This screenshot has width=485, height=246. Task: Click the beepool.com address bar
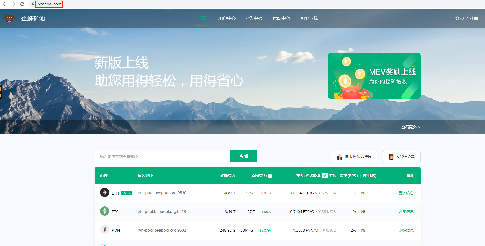[x=49, y=4]
